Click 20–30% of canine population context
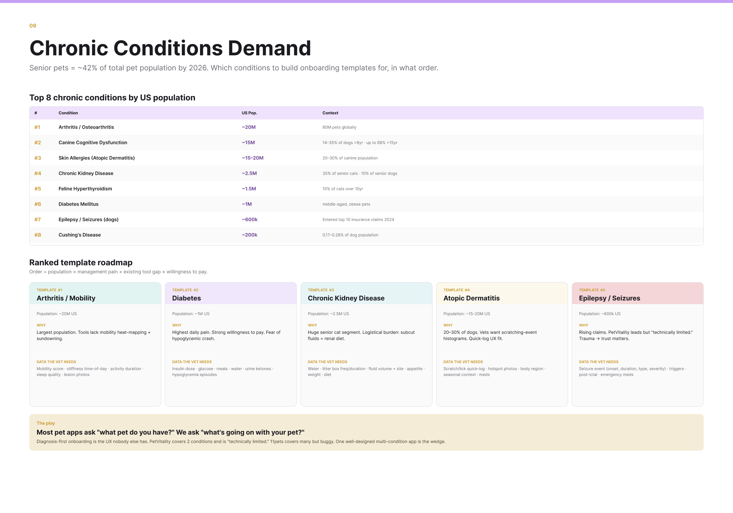 pos(350,158)
